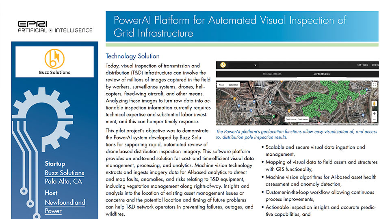390x219 pixels.
Task: Follow the Buzz Solutions startup link
Action: point(64,173)
